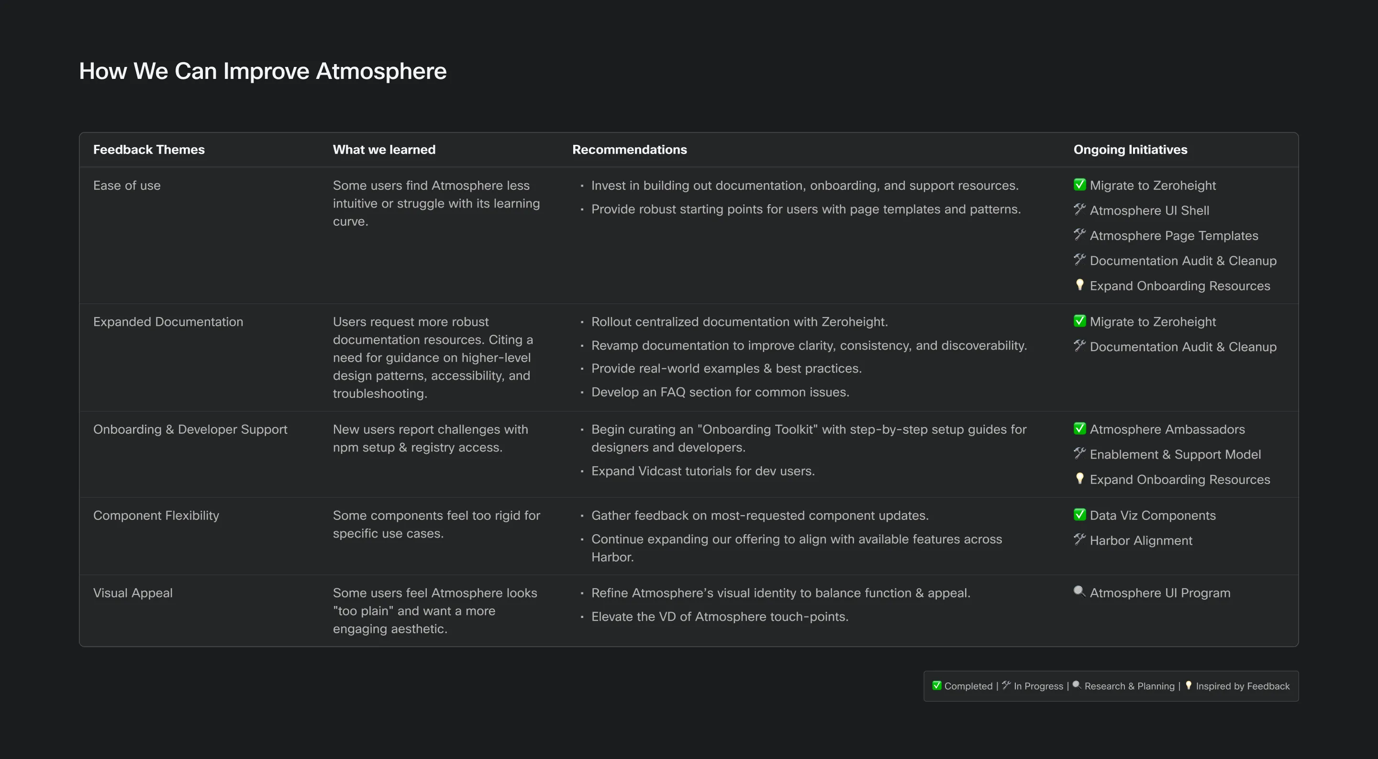Image resolution: width=1378 pixels, height=759 pixels.
Task: Click the tools icon beside Atmosphere UI Shell
Action: click(x=1079, y=209)
